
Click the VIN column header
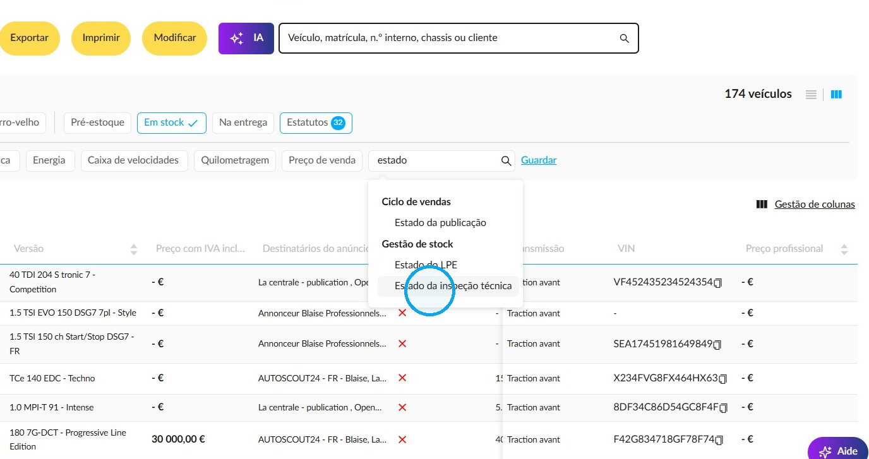pos(626,249)
